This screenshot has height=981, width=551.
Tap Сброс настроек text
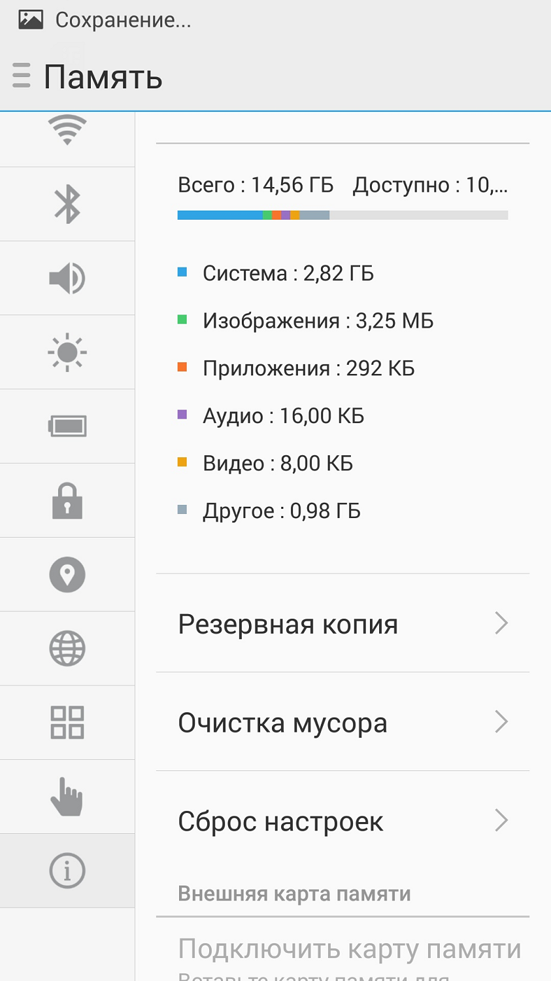pyautogui.click(x=280, y=822)
